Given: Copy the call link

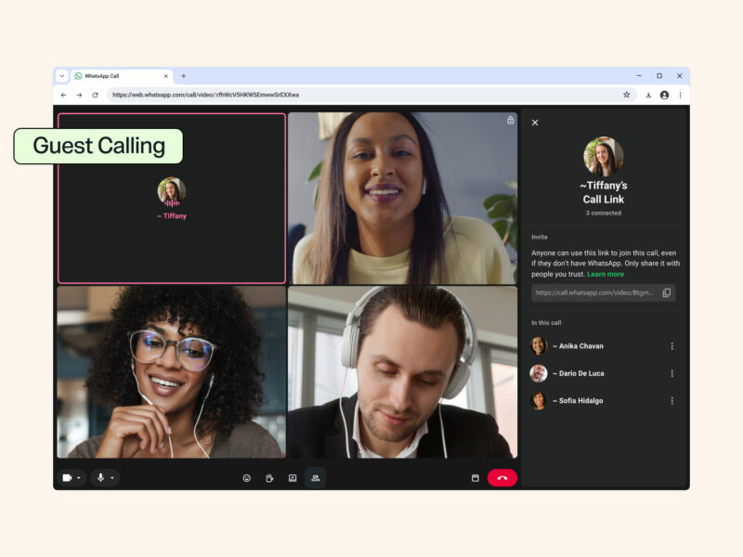Looking at the screenshot, I should pos(667,292).
